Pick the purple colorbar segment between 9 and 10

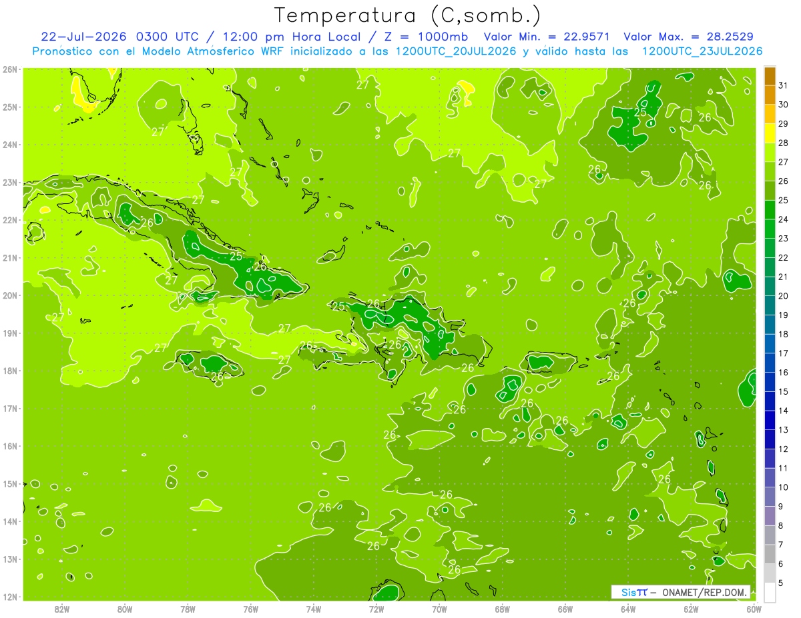coord(770,497)
